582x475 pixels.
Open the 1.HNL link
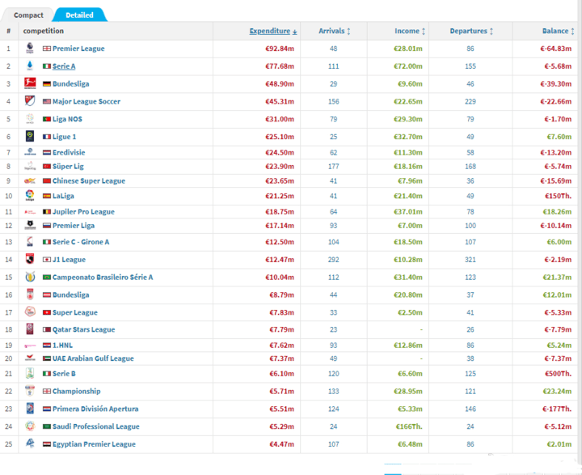62,346
